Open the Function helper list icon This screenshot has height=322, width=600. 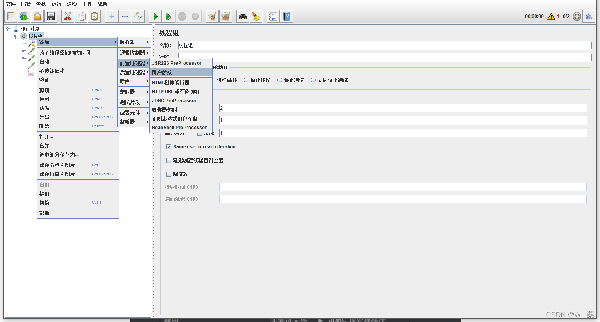[273, 16]
